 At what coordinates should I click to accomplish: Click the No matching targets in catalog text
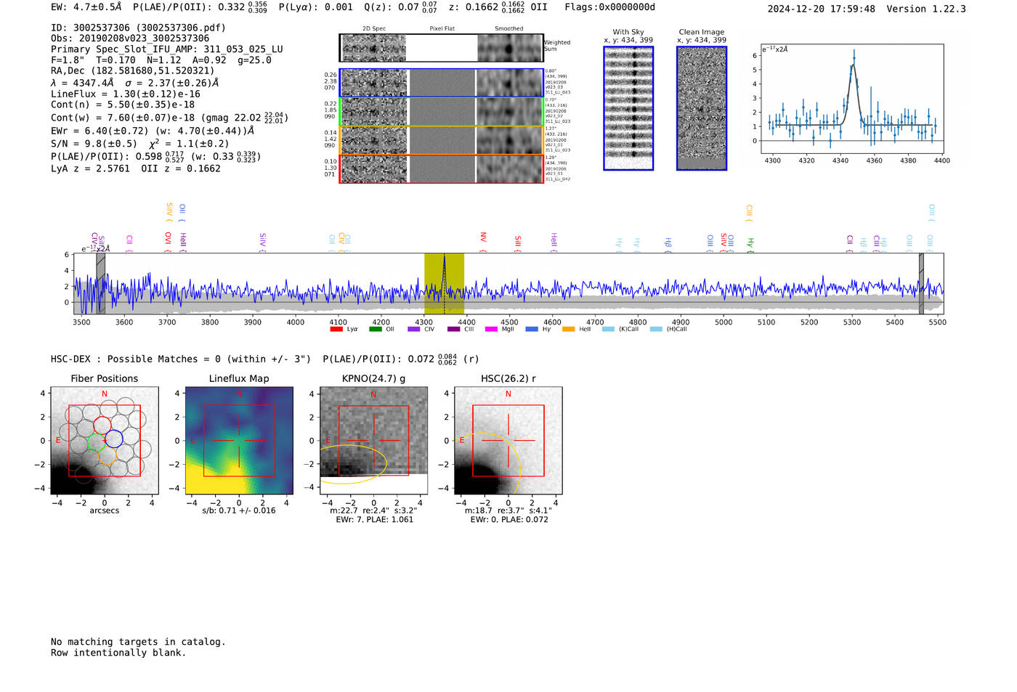tap(138, 642)
